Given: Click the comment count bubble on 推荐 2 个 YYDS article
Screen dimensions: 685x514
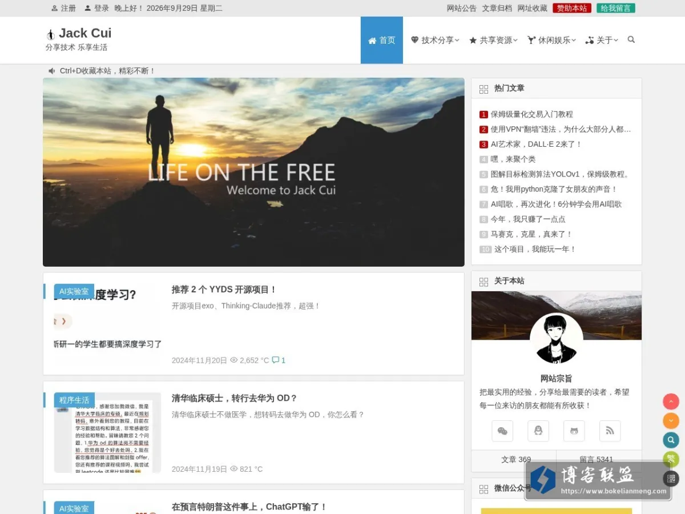Looking at the screenshot, I should [279, 360].
